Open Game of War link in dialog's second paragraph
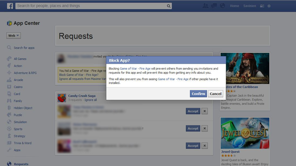 173,79
